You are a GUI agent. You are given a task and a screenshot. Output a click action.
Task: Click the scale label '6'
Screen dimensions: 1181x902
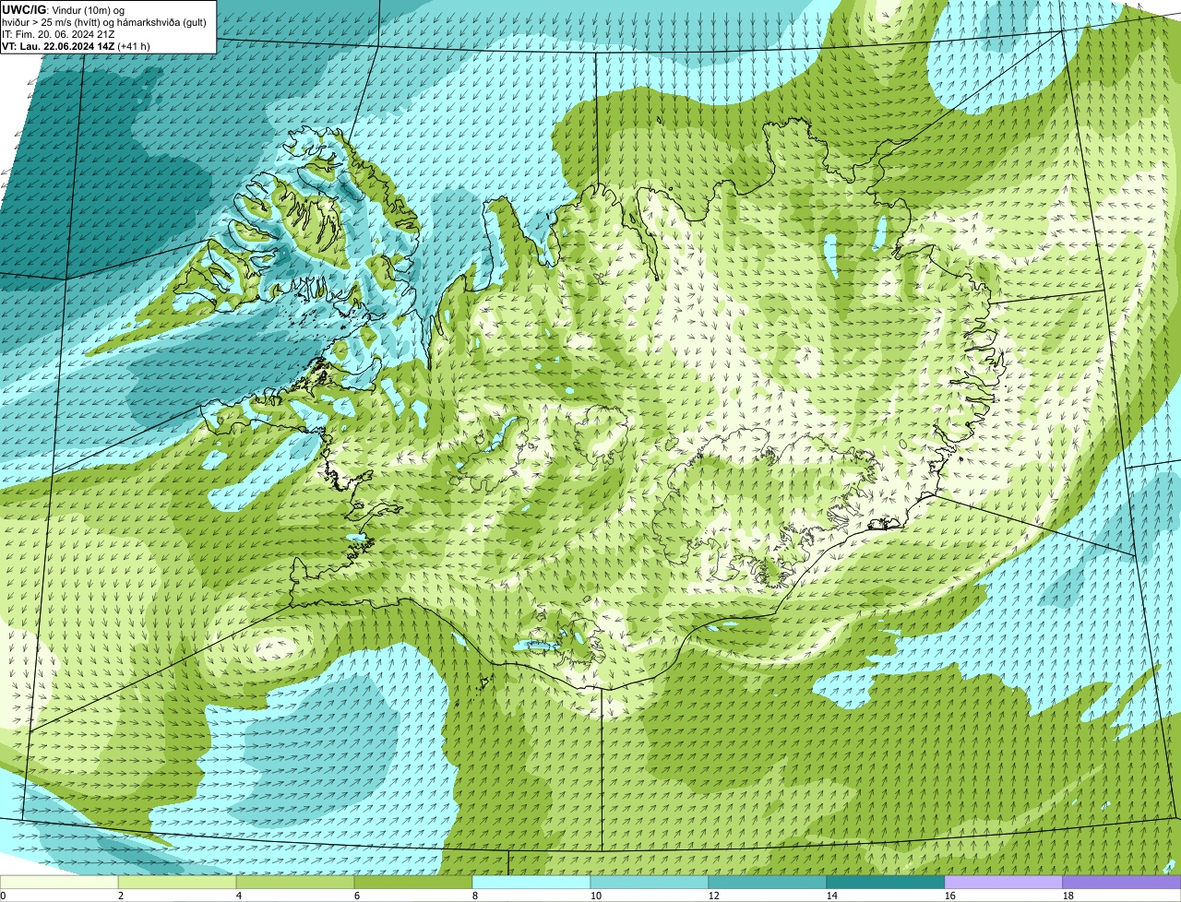pyautogui.click(x=357, y=896)
